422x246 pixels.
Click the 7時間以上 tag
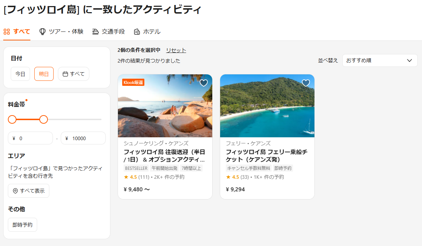click(x=192, y=168)
